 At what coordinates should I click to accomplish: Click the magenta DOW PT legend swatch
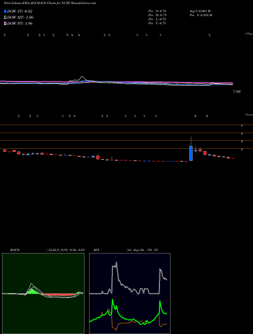pos(6,23)
